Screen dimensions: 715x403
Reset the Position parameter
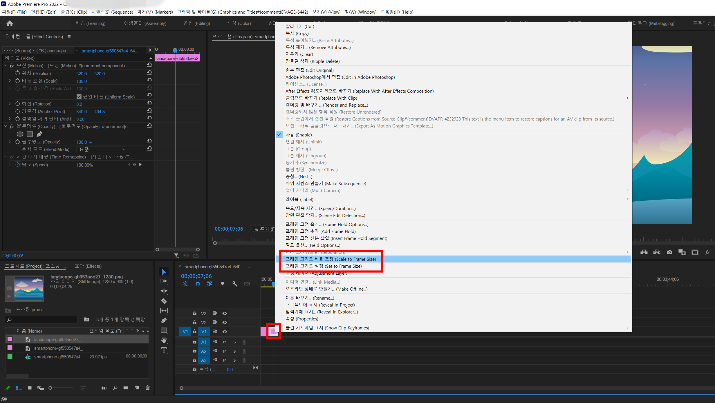(x=149, y=73)
